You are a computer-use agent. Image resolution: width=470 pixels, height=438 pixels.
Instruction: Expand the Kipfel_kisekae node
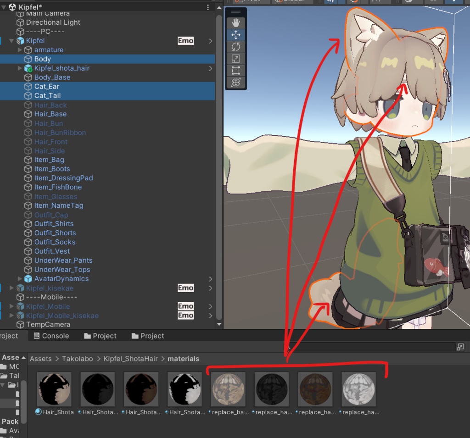pyautogui.click(x=11, y=288)
